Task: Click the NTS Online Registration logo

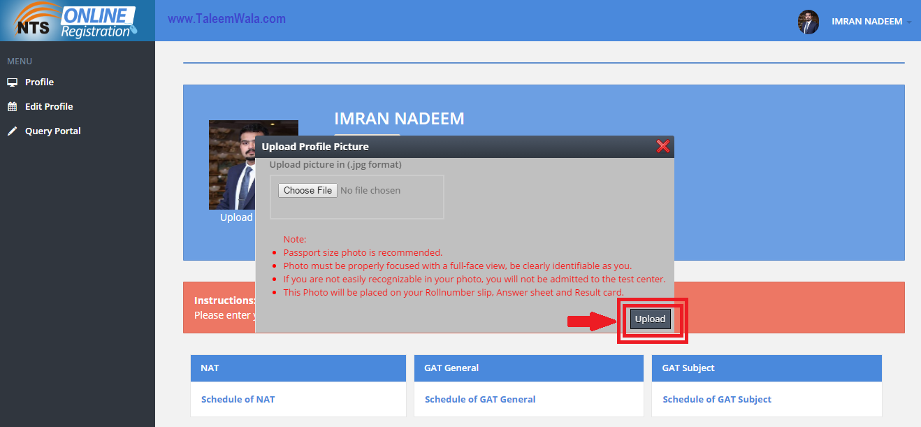Action: coord(77,21)
